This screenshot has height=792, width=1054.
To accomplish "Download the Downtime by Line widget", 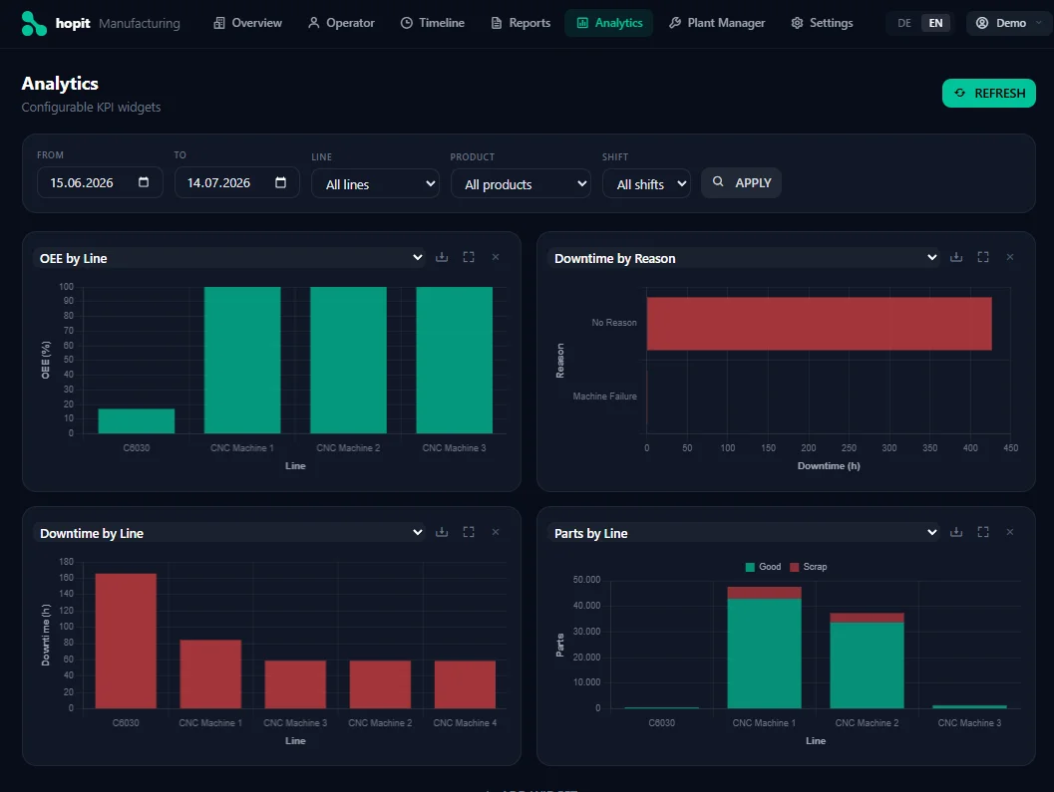I will pyautogui.click(x=442, y=532).
